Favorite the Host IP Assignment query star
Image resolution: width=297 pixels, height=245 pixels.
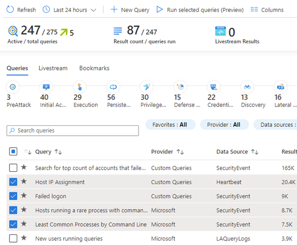click(24, 181)
